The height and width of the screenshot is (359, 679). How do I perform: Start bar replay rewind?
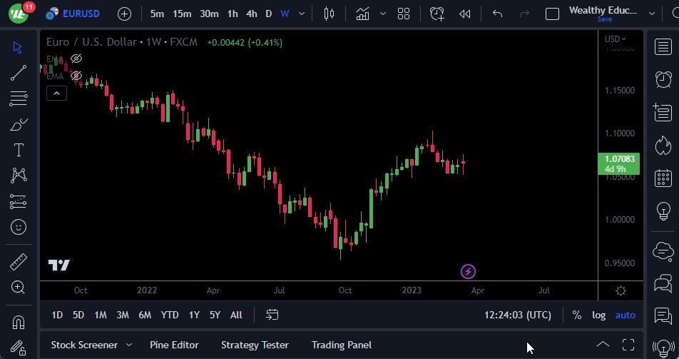click(465, 14)
